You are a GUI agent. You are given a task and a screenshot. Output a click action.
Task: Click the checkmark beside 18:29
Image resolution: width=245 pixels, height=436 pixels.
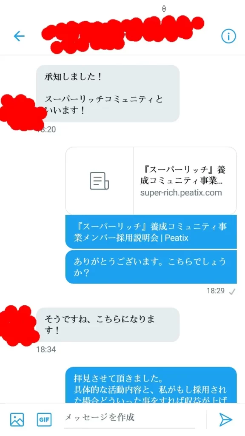click(x=232, y=291)
